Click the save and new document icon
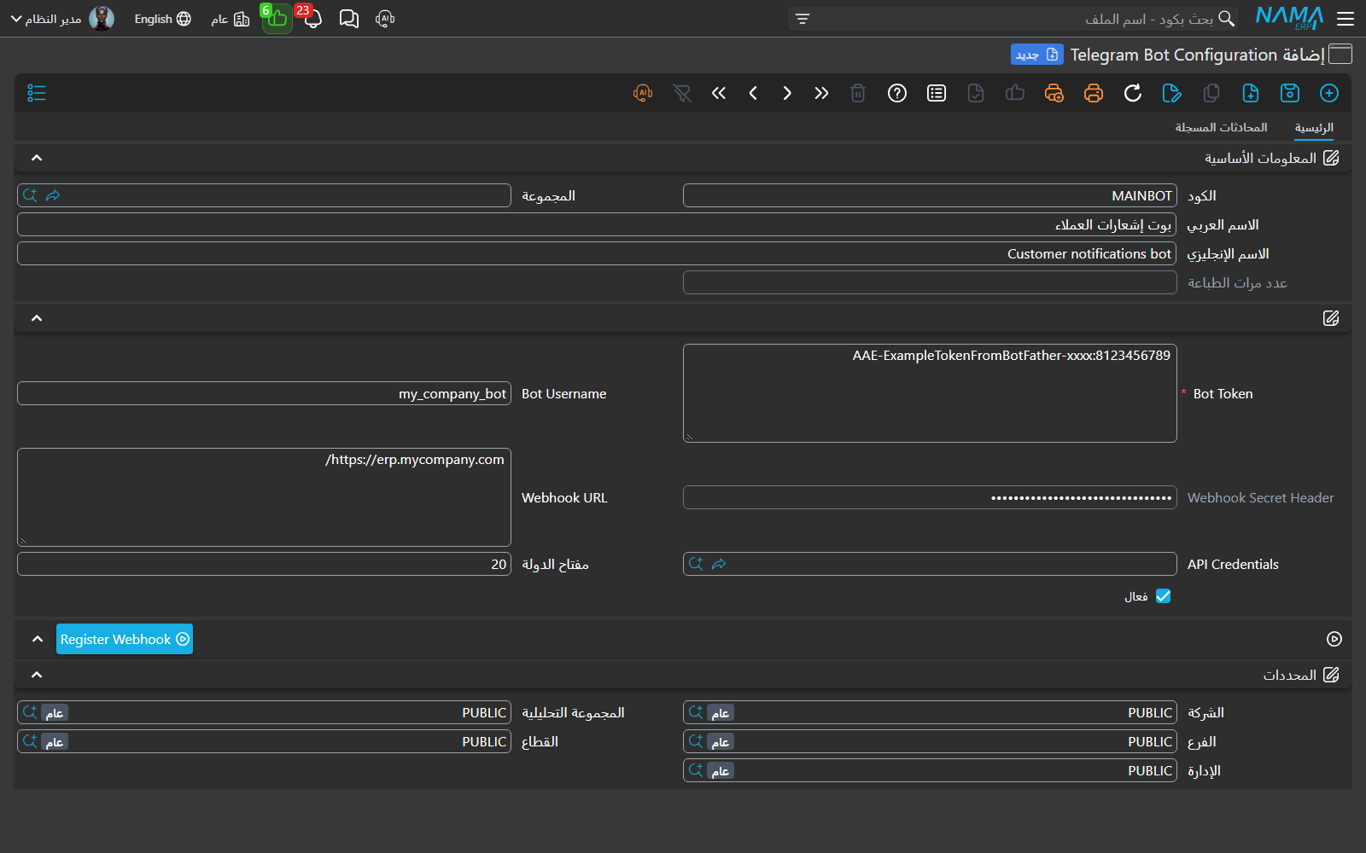The image size is (1366, 853). [1251, 93]
